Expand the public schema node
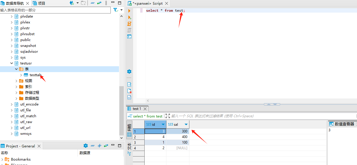 12,40
